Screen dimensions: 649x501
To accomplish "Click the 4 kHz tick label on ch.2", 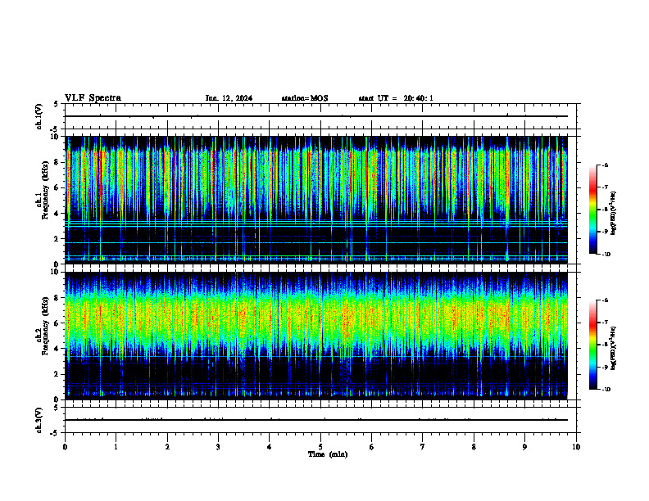I will point(57,349).
